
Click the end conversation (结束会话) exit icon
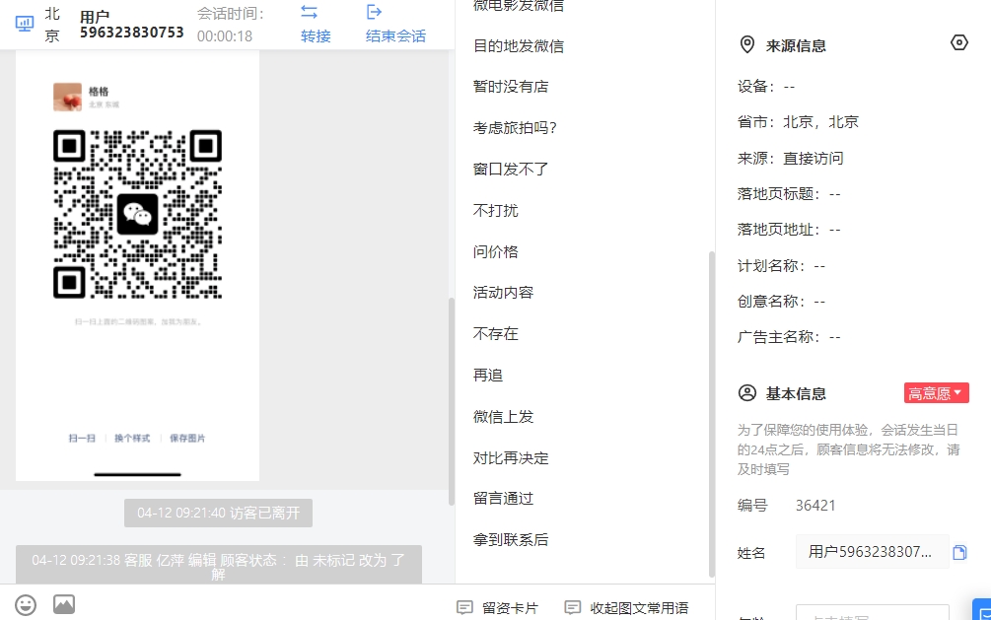(x=374, y=12)
